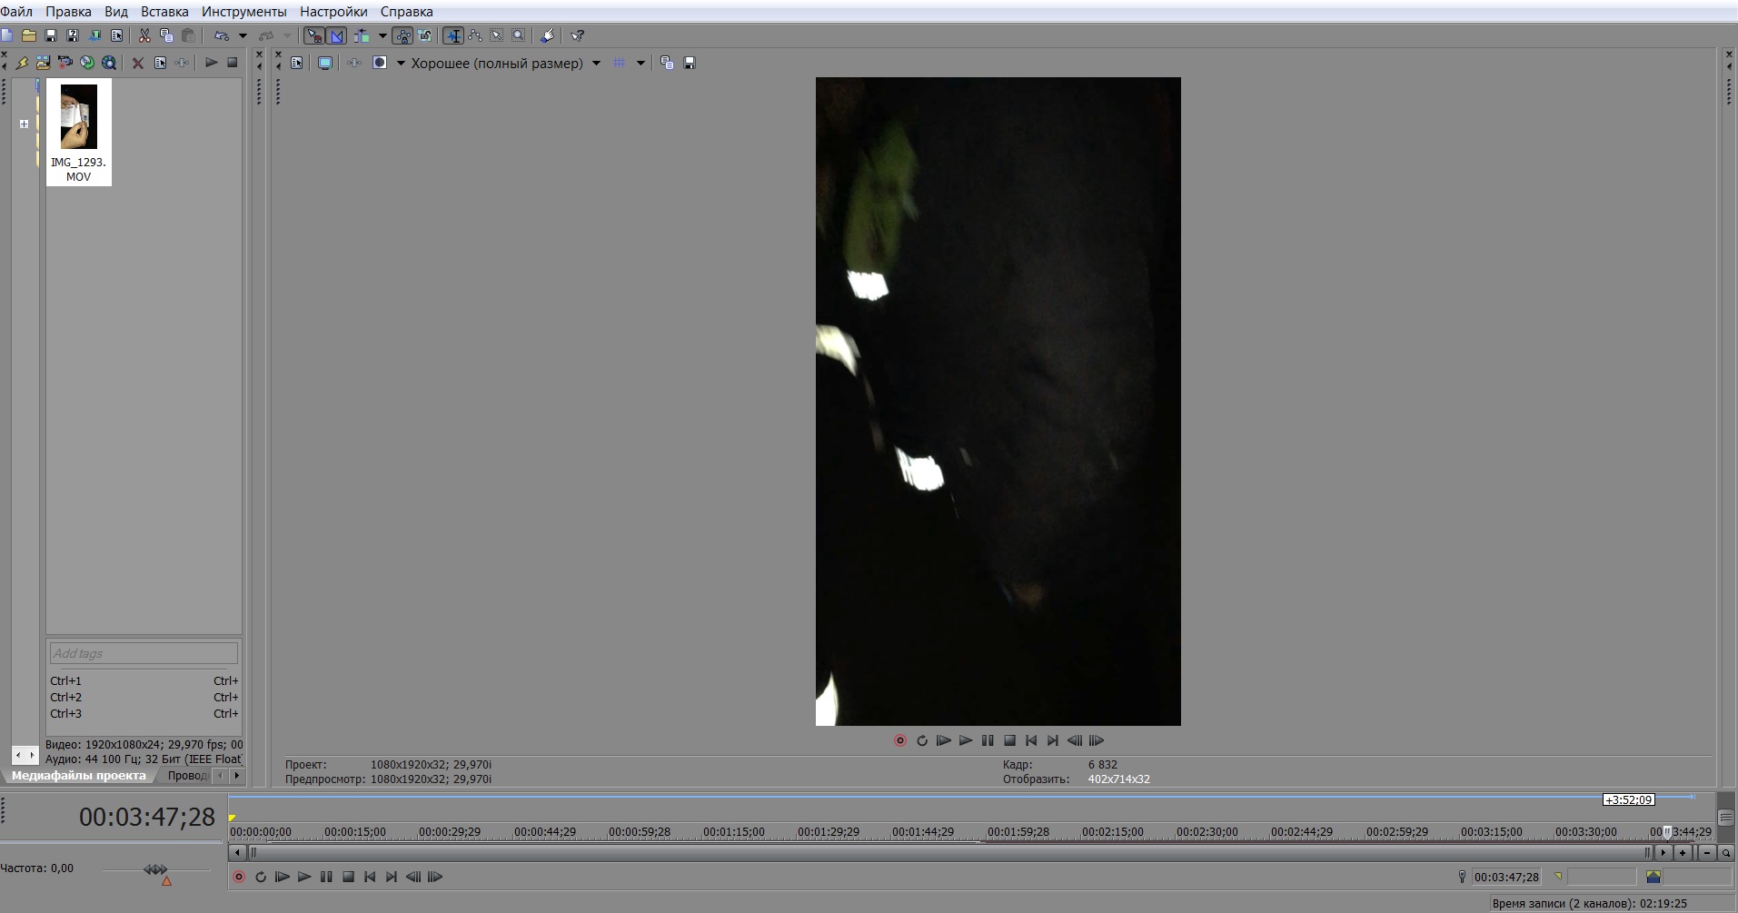Open the Вид menu
1738x913 pixels.
(116, 12)
